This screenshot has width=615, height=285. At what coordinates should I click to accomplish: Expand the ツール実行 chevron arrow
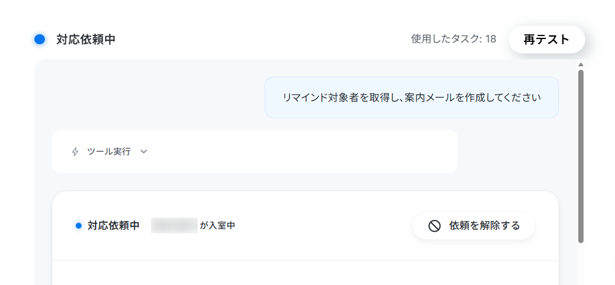pyautogui.click(x=143, y=151)
